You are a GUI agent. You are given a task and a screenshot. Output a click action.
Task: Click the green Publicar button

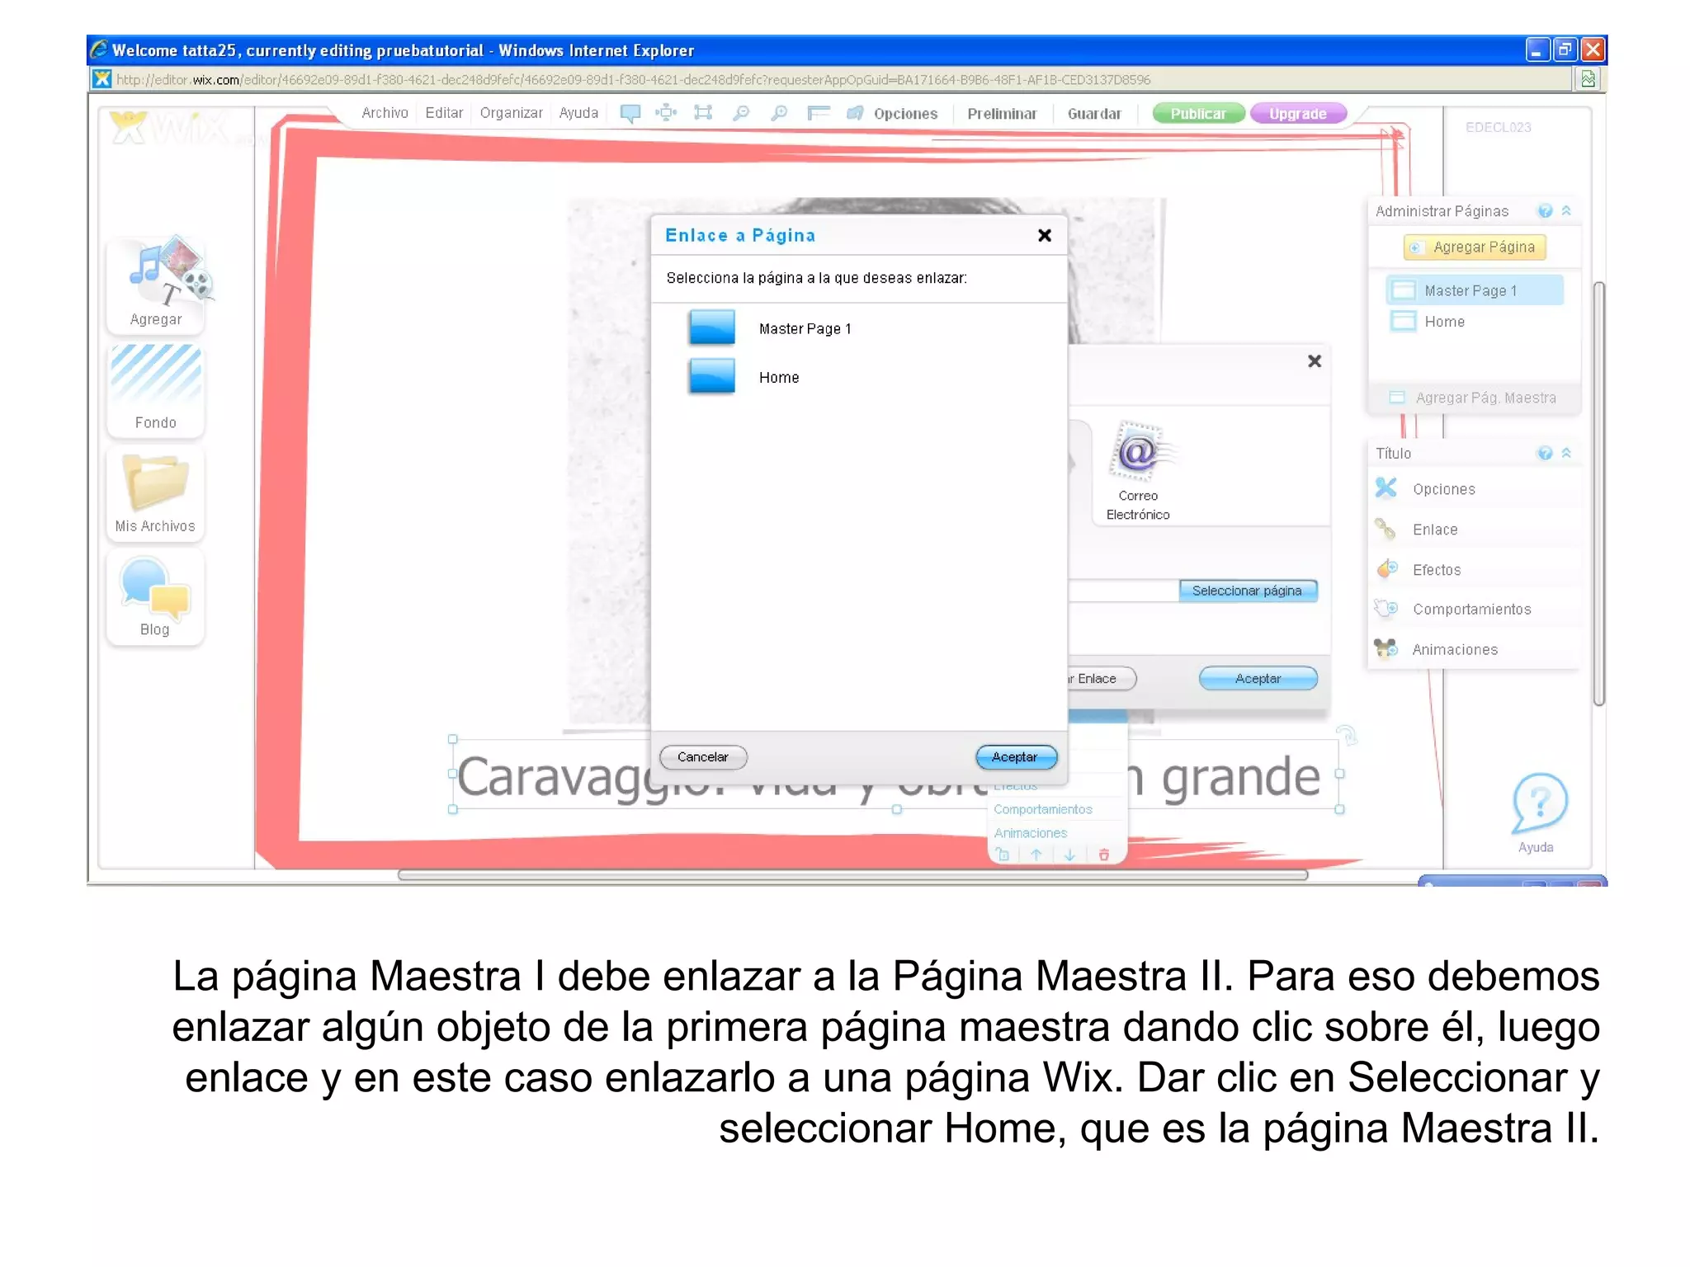[x=1198, y=114]
